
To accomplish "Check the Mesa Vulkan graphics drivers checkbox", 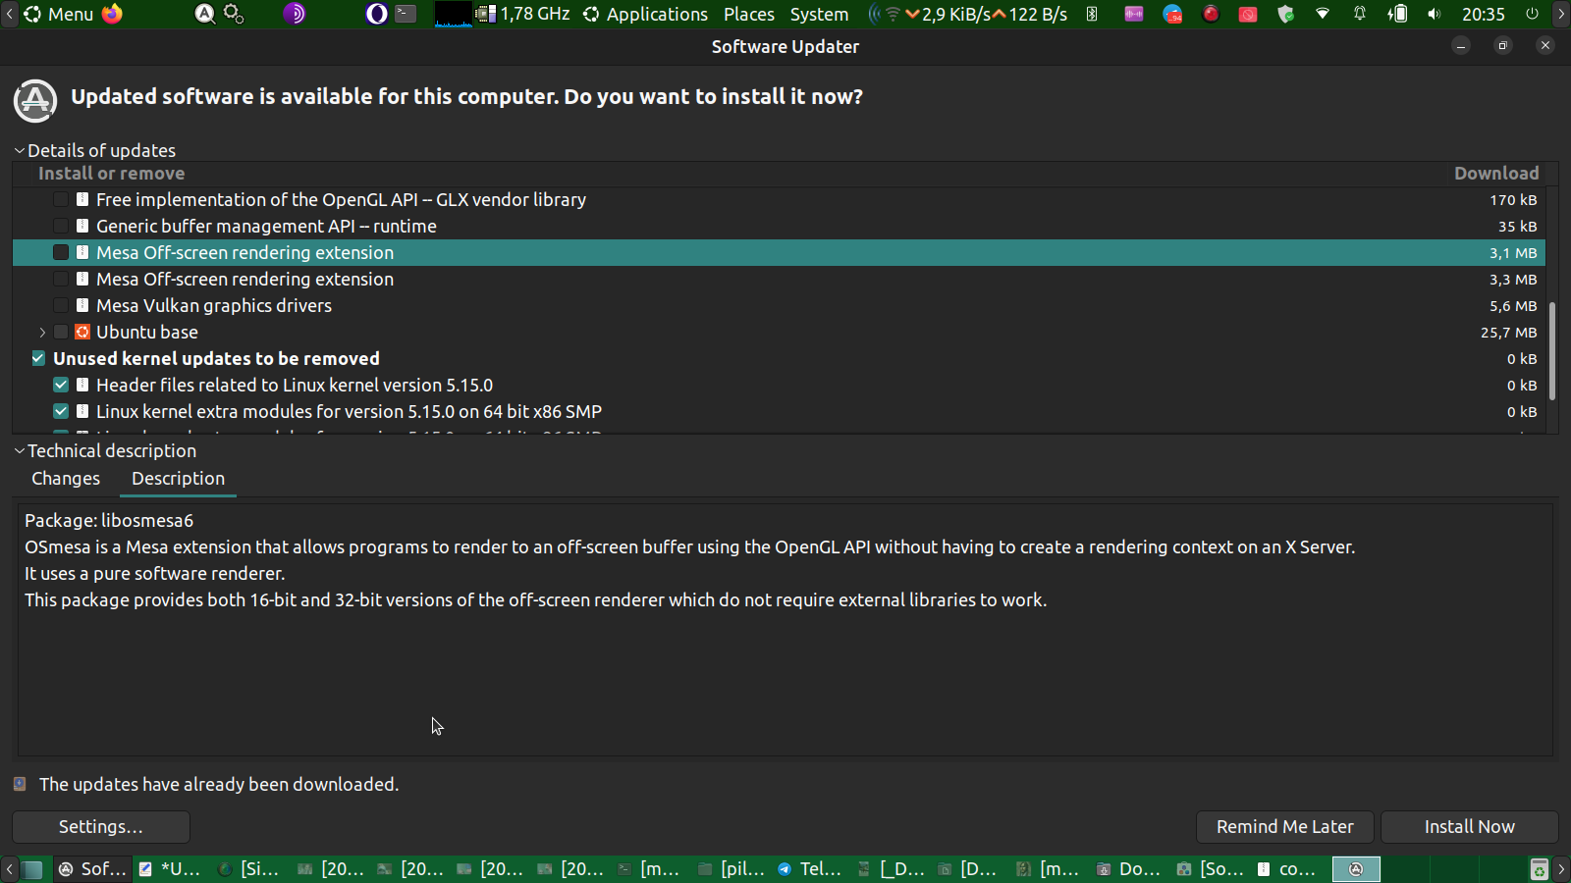I will pos(61,305).
